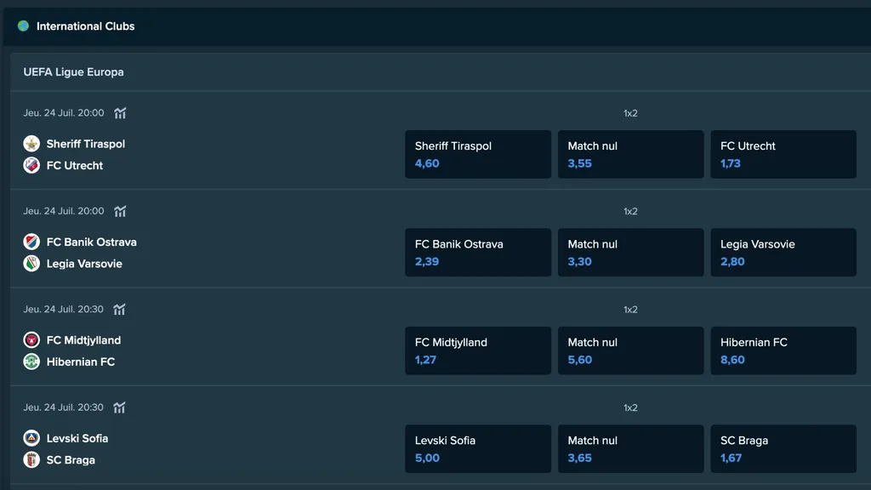Open statistics icon for FC Midtjylland match

point(120,310)
